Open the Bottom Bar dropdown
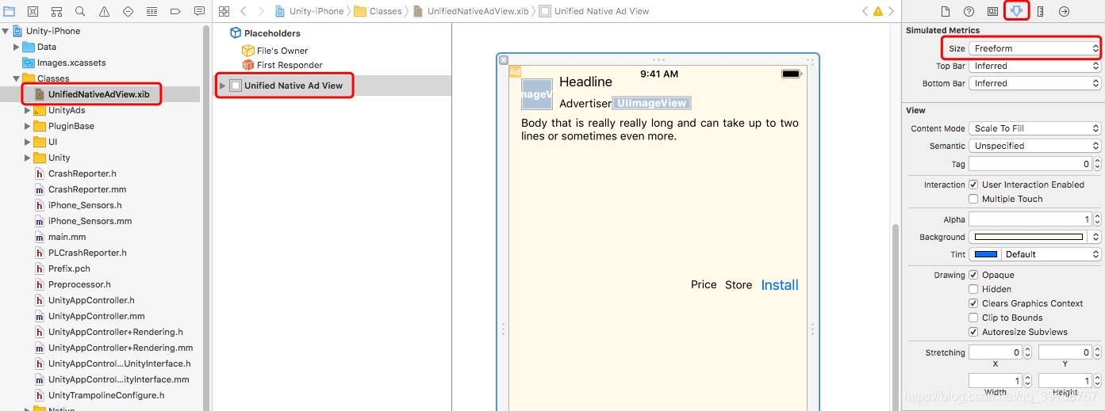 point(1035,83)
